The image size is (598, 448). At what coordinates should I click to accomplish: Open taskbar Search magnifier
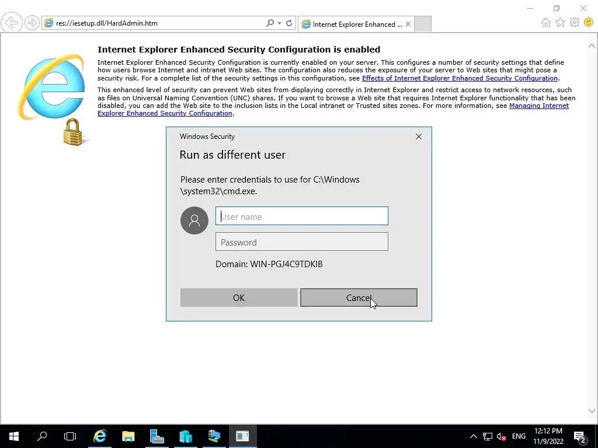coord(42,436)
